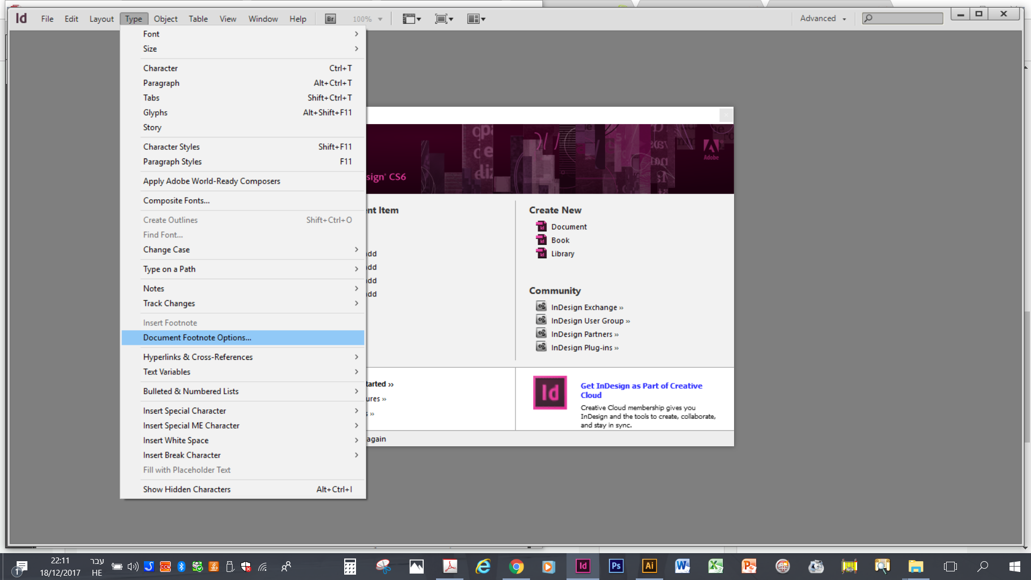
Task: Open Microsoft Word from the taskbar
Action: 683,566
